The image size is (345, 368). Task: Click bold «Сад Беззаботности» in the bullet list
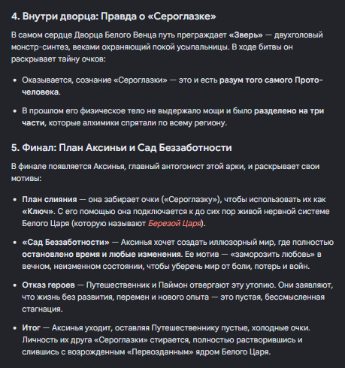tap(65, 243)
